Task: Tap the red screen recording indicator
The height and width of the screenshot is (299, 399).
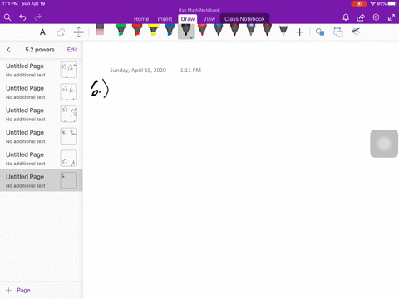Action: click(359, 4)
